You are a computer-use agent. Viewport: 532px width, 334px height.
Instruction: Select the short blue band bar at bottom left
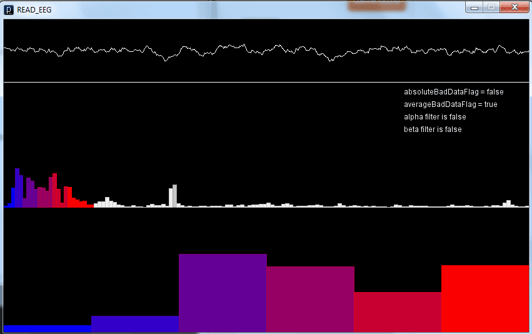pyautogui.click(x=48, y=328)
